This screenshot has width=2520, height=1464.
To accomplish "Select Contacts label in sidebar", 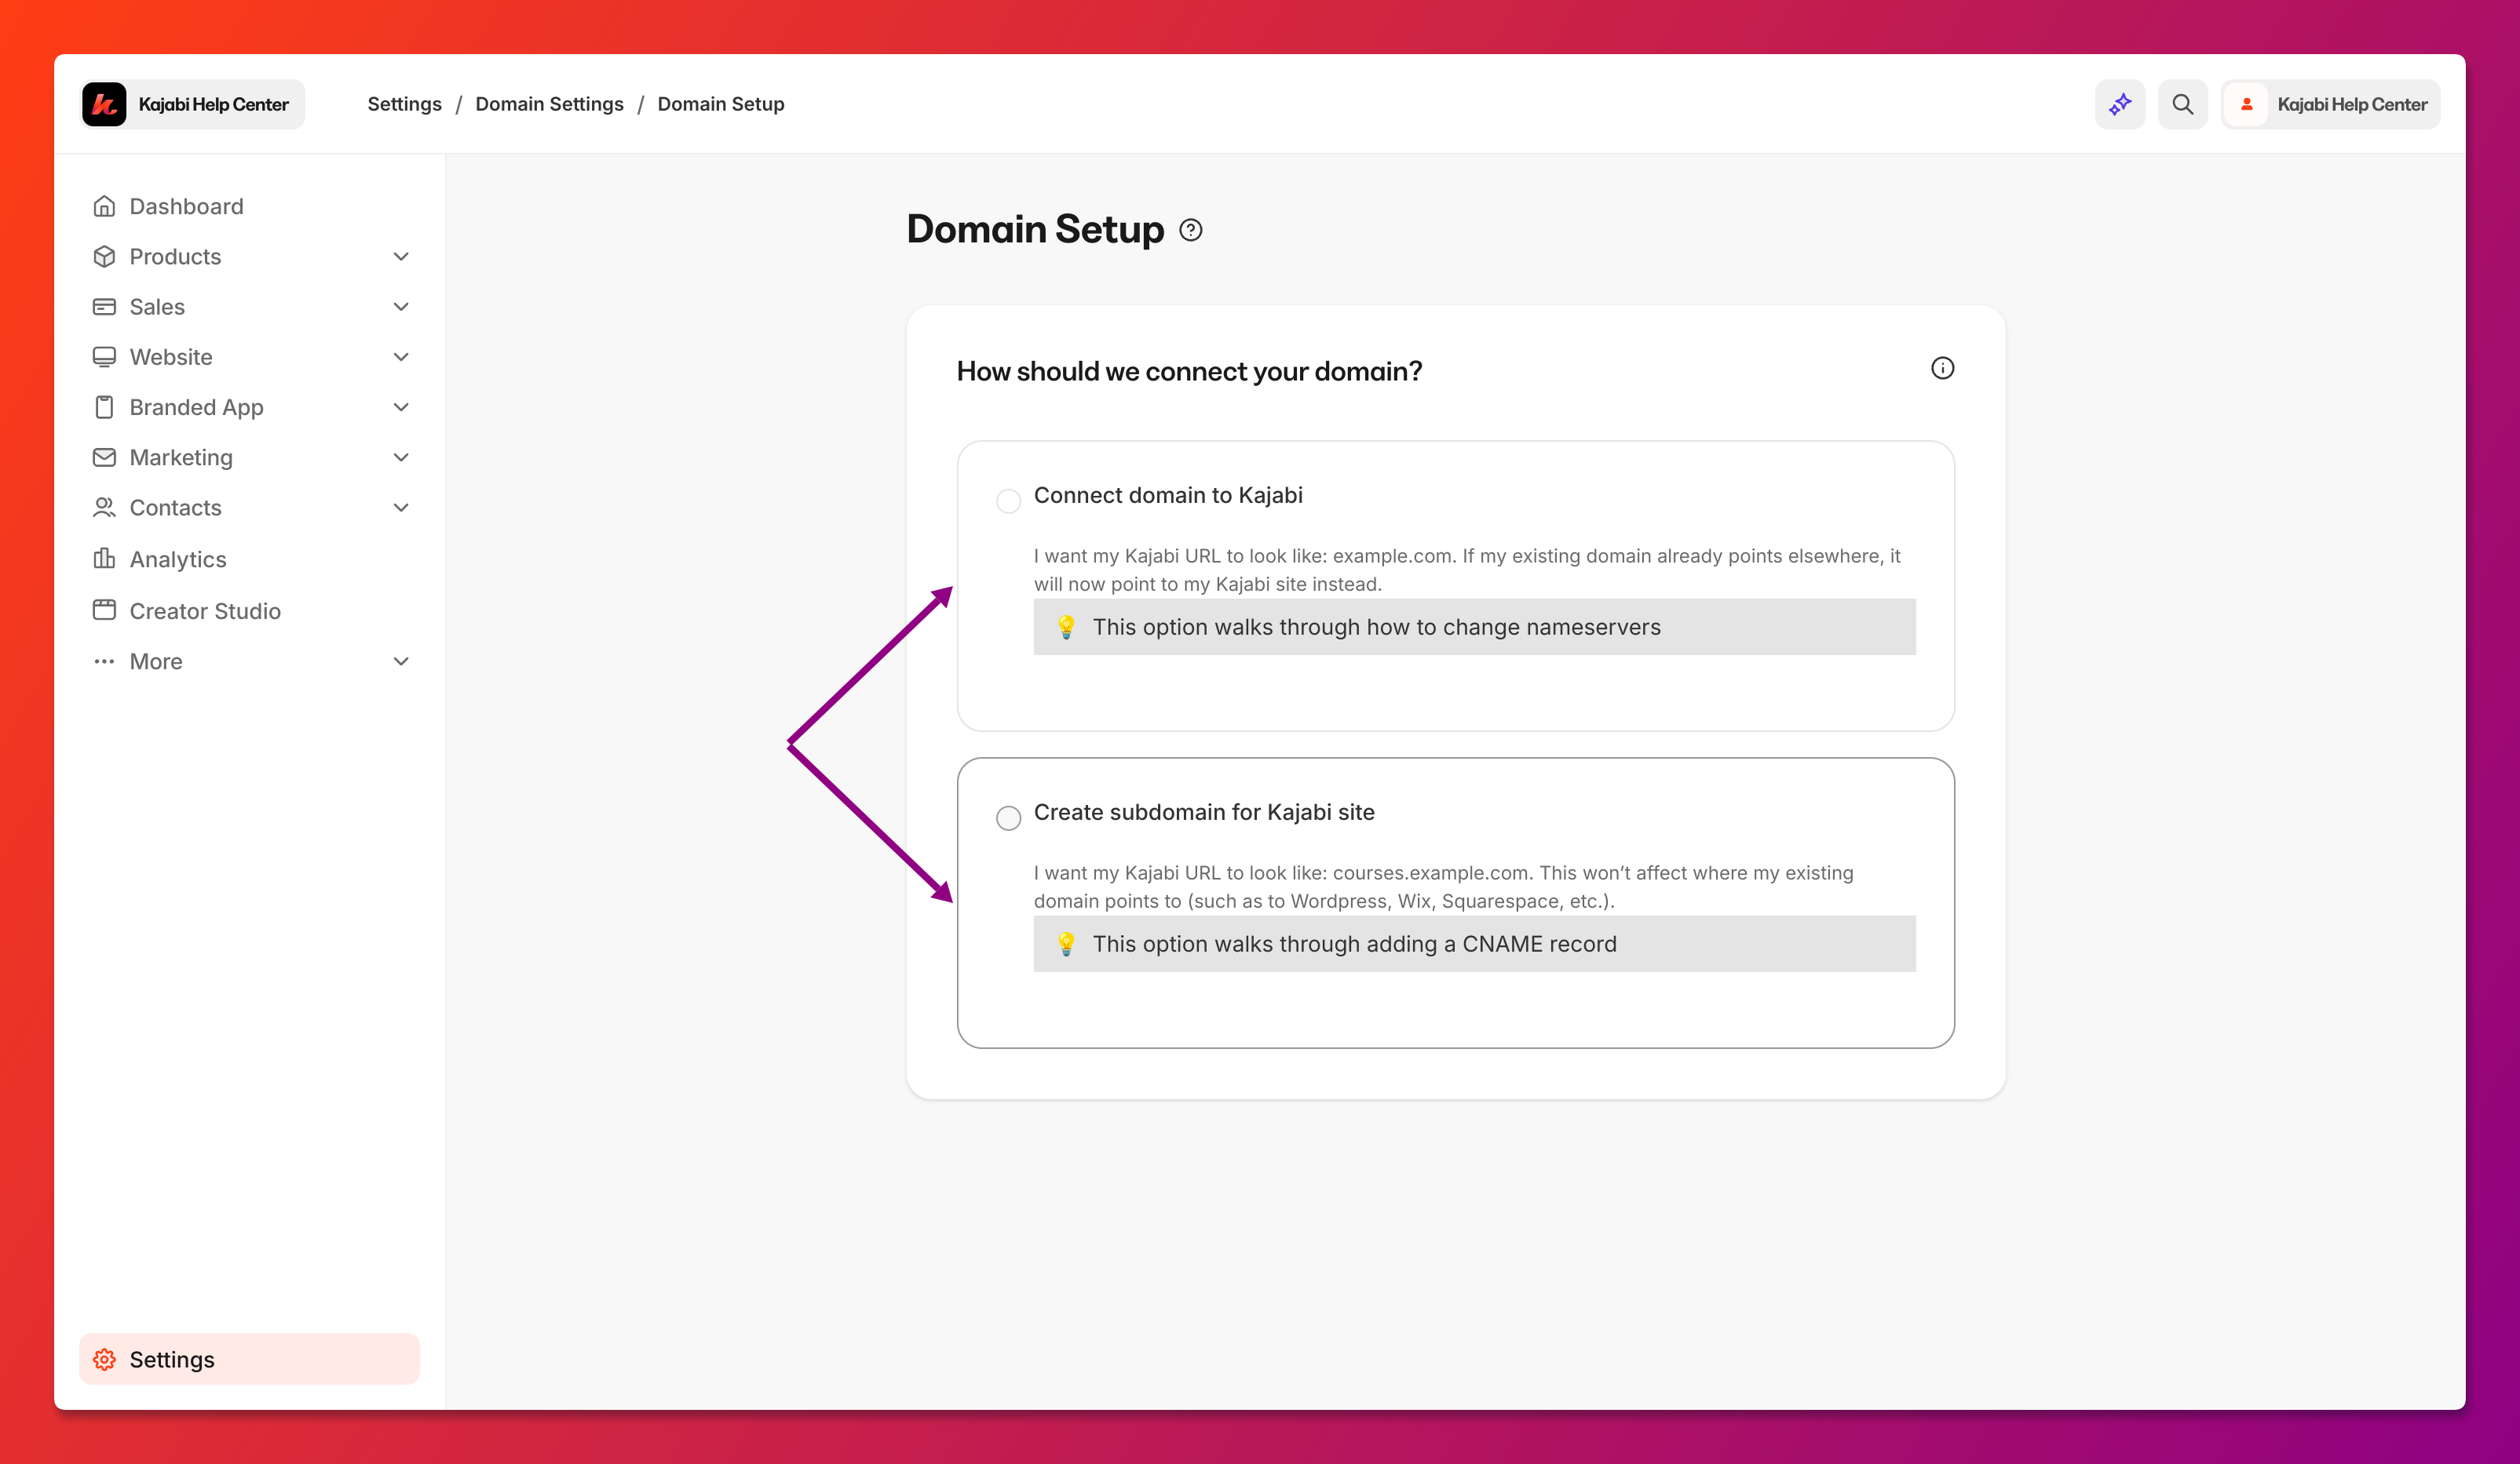I will [x=175, y=508].
